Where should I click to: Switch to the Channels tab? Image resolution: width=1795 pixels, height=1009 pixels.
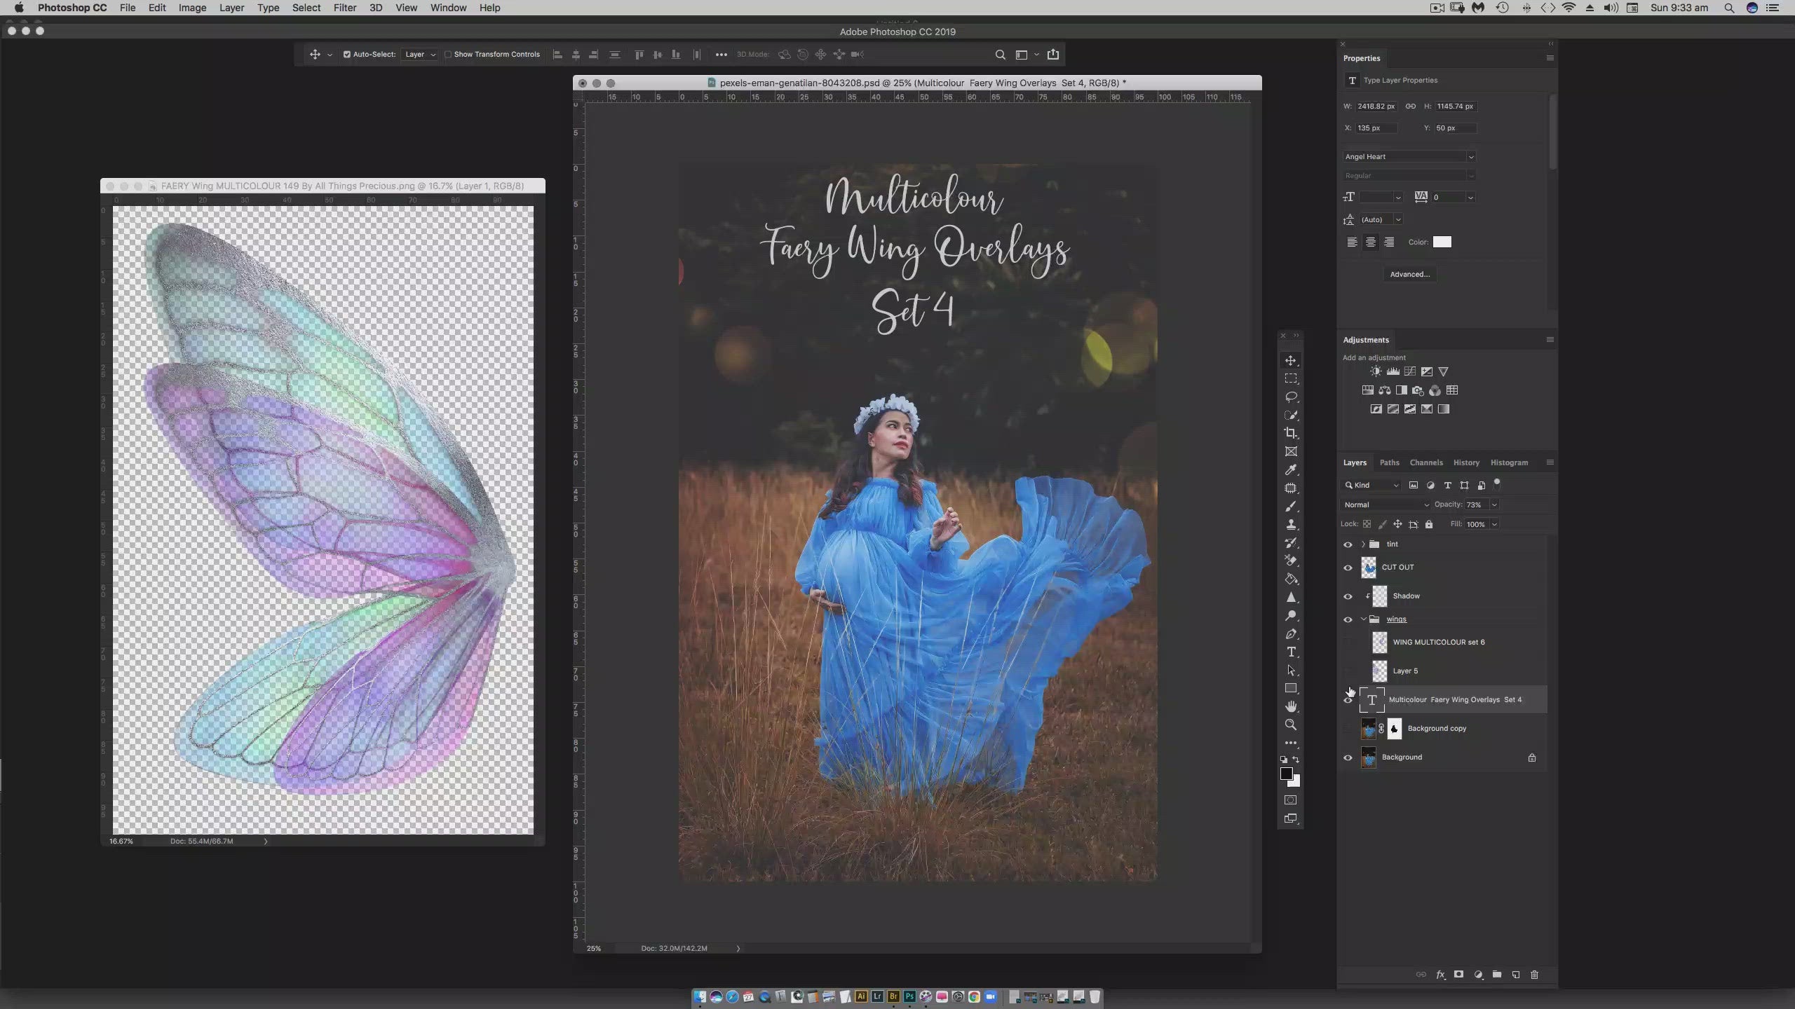[1425, 462]
